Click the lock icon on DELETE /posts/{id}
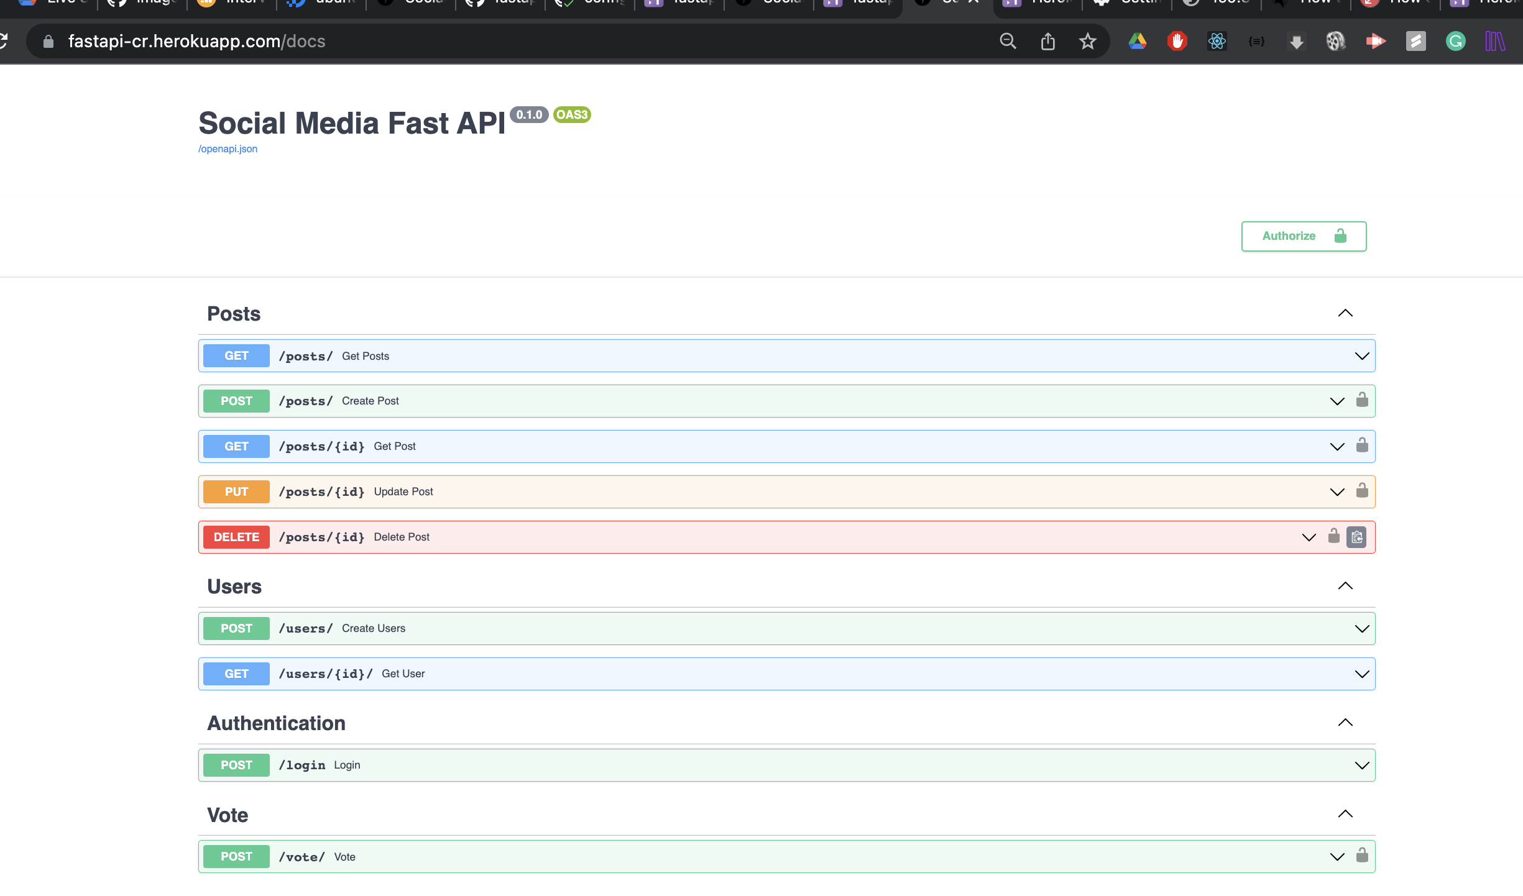The image size is (1523, 896). point(1333,536)
